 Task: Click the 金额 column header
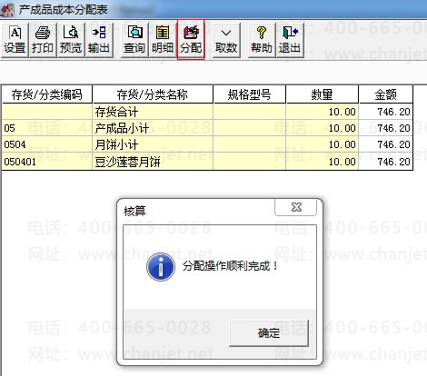(386, 94)
